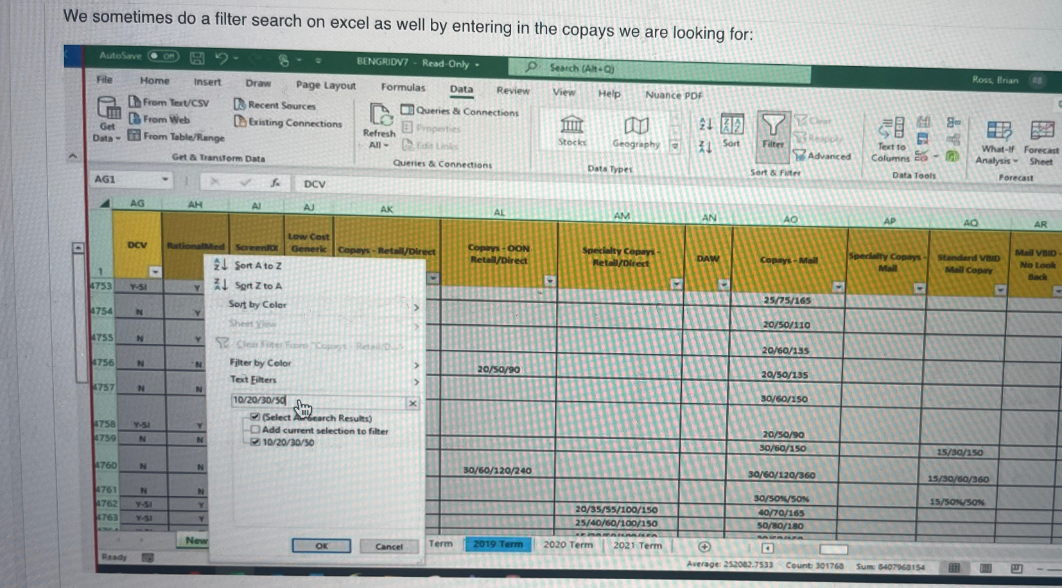
Task: Open Existing Connections
Action: click(288, 123)
